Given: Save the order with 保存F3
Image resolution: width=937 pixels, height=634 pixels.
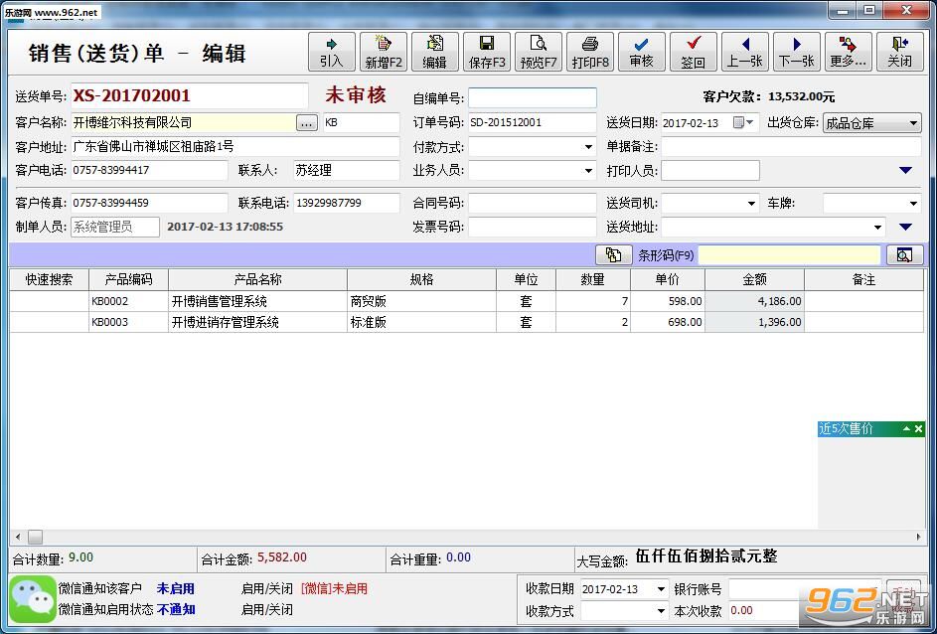Looking at the screenshot, I should coord(487,52).
